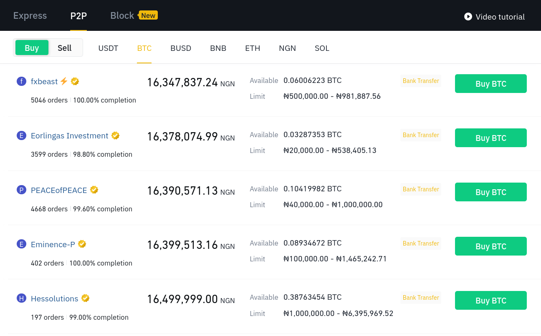Viewport: 541px width, 336px height.
Task: Buy BTC from Eorlingas Investment
Action: (x=491, y=138)
